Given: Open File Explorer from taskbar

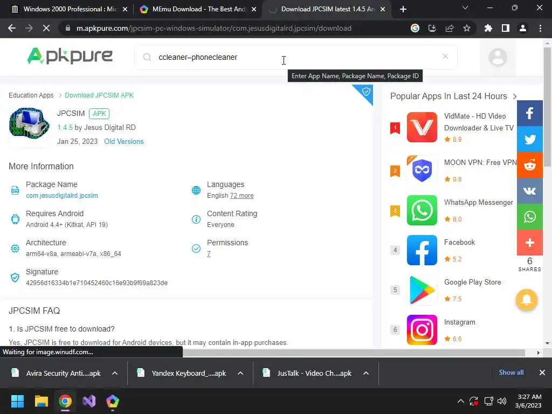Looking at the screenshot, I should click(x=41, y=401).
